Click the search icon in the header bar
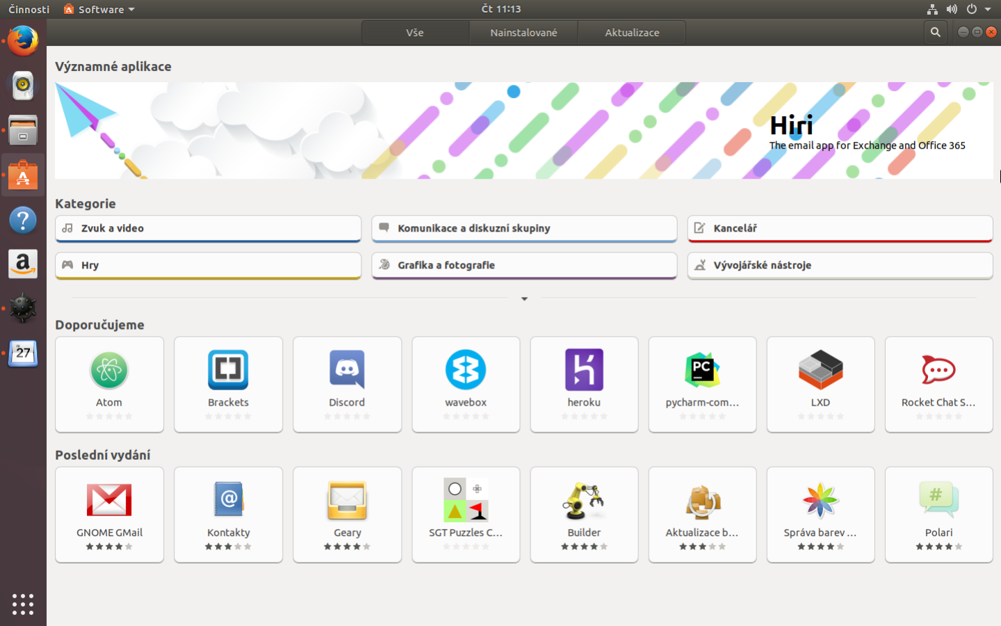The height and width of the screenshot is (626, 1001). tap(935, 31)
